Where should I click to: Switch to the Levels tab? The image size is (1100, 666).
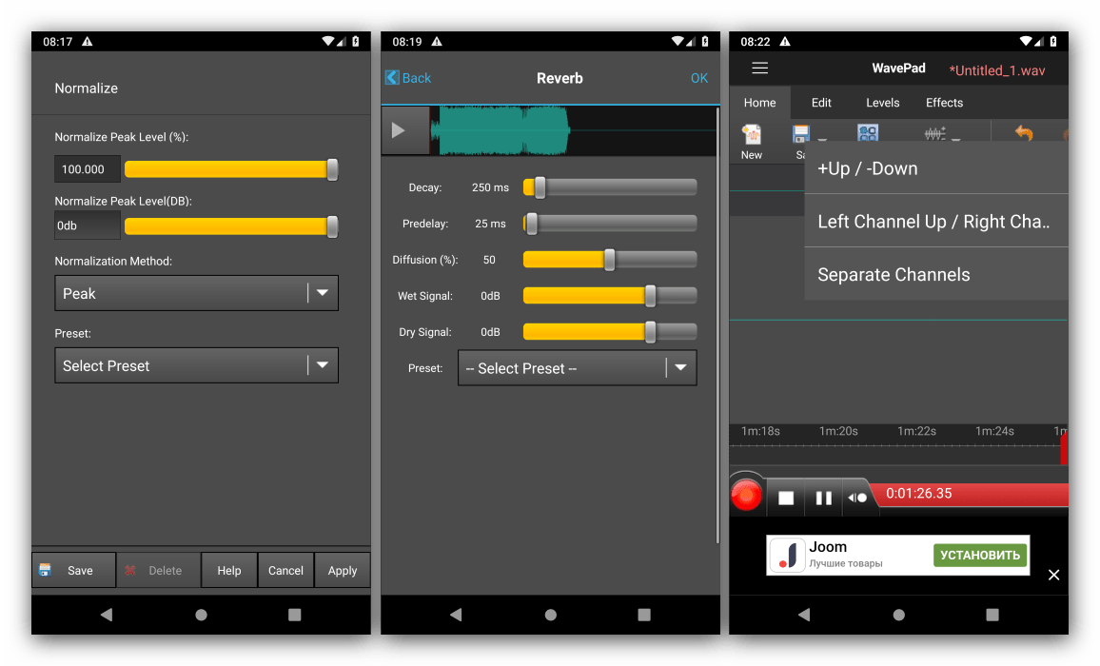(882, 103)
